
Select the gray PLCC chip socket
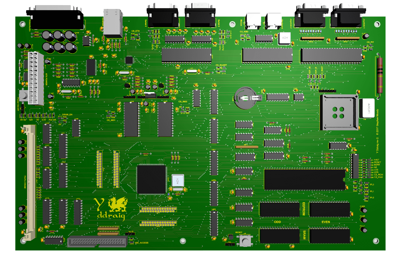tap(339, 112)
